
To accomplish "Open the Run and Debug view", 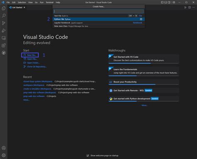I will 4,30.
